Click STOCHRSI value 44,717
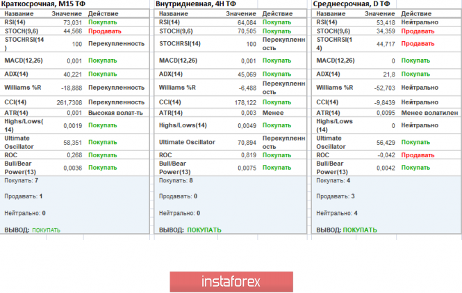This screenshot has width=462, height=293. (386, 44)
